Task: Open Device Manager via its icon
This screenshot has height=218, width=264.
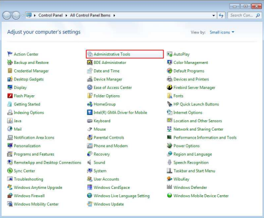Action: coord(90,79)
